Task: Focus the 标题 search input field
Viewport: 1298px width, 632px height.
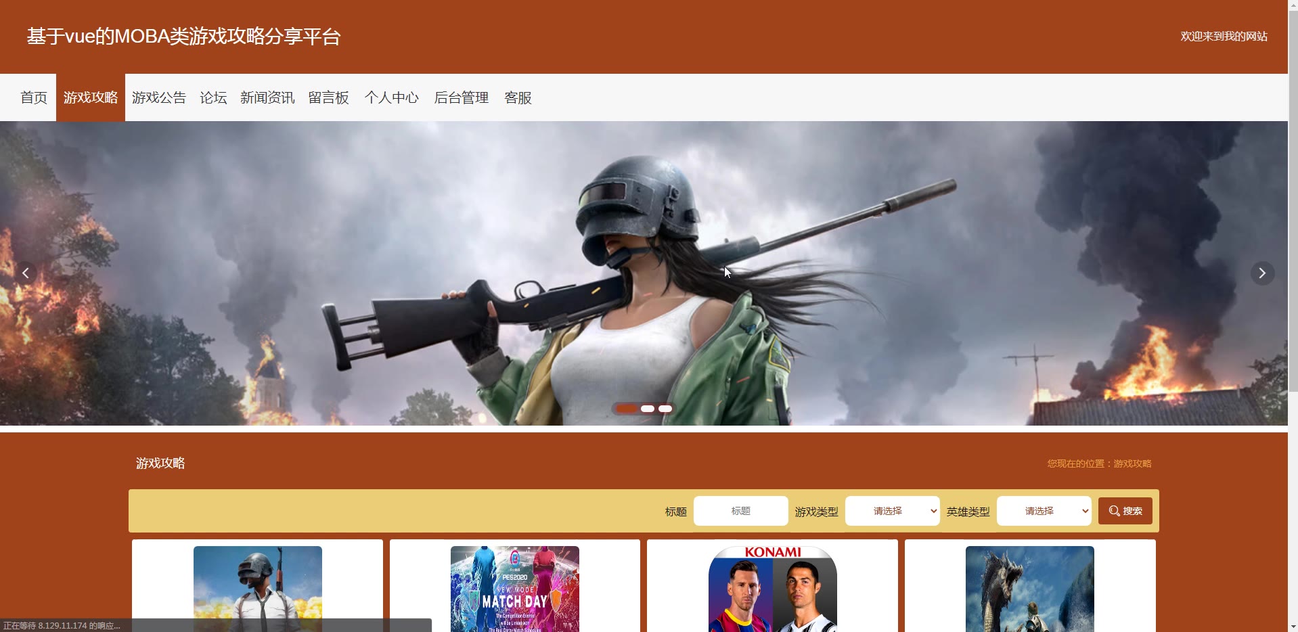Action: click(740, 511)
